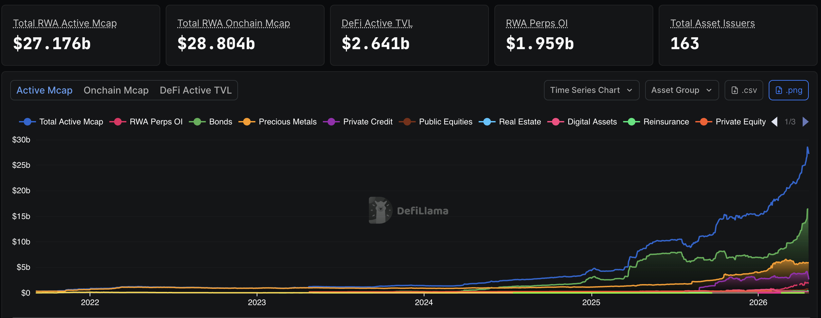Click the .png export icon
Viewport: 821px width, 318px height.
coord(779,90)
